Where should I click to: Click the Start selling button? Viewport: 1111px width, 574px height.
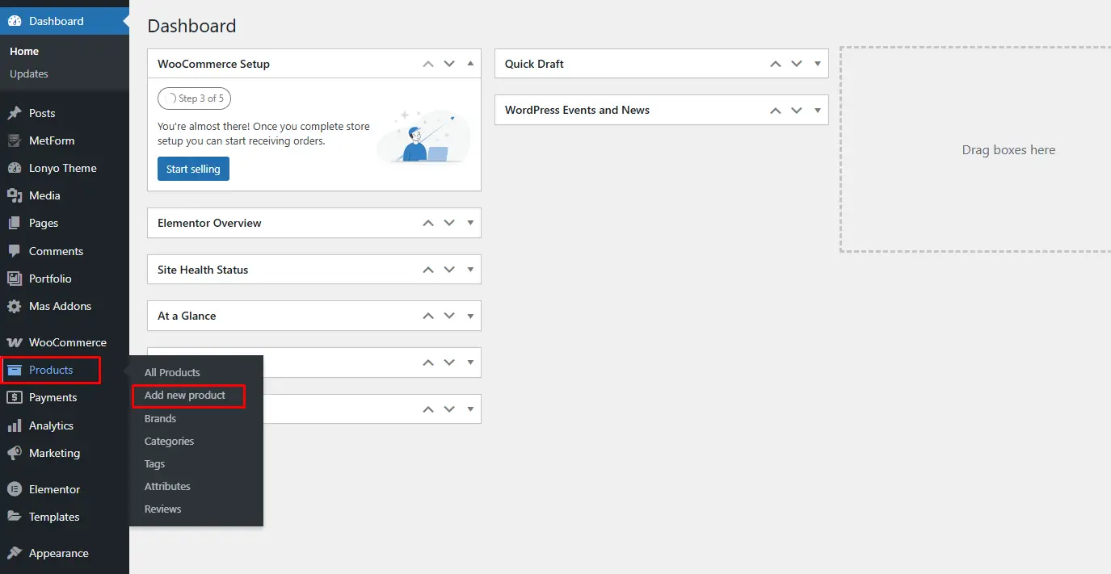[193, 169]
